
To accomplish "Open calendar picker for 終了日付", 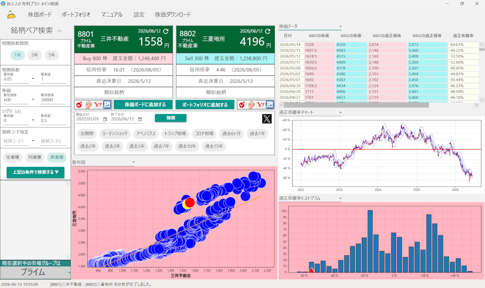I will pyautogui.click(x=140, y=119).
